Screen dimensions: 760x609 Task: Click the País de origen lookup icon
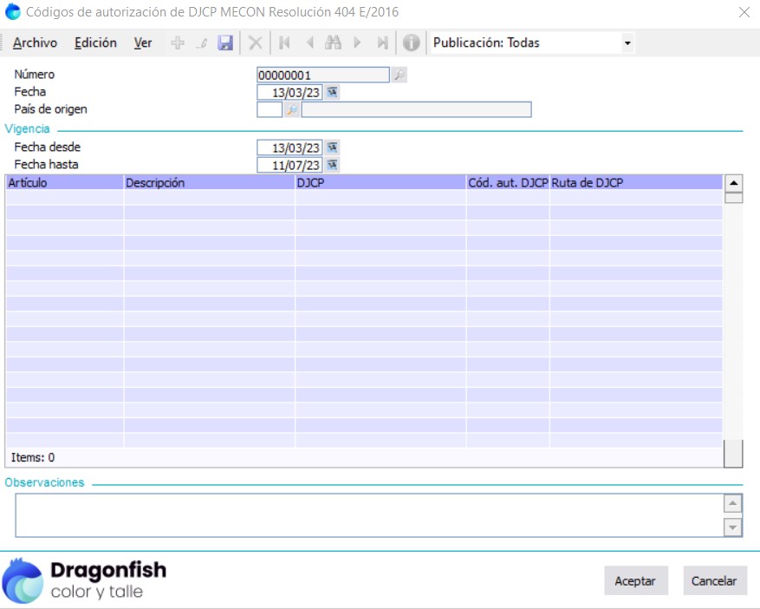pyautogui.click(x=292, y=110)
